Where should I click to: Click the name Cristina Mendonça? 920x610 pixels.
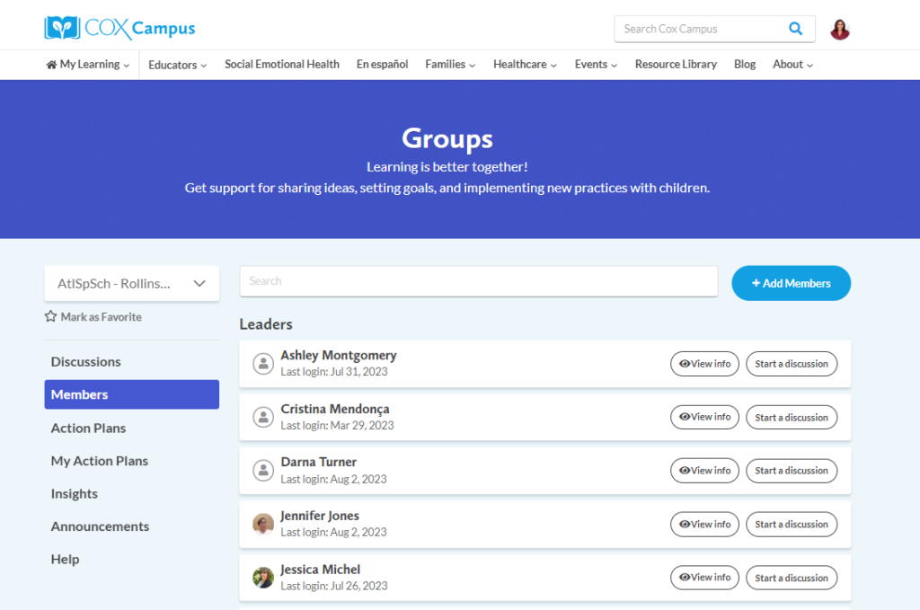pyautogui.click(x=335, y=409)
